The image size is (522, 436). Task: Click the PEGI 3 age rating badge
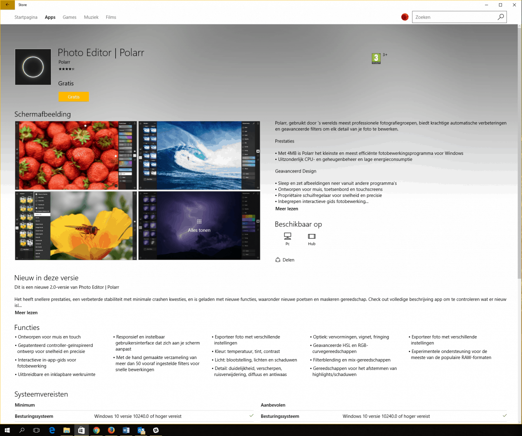pos(376,58)
